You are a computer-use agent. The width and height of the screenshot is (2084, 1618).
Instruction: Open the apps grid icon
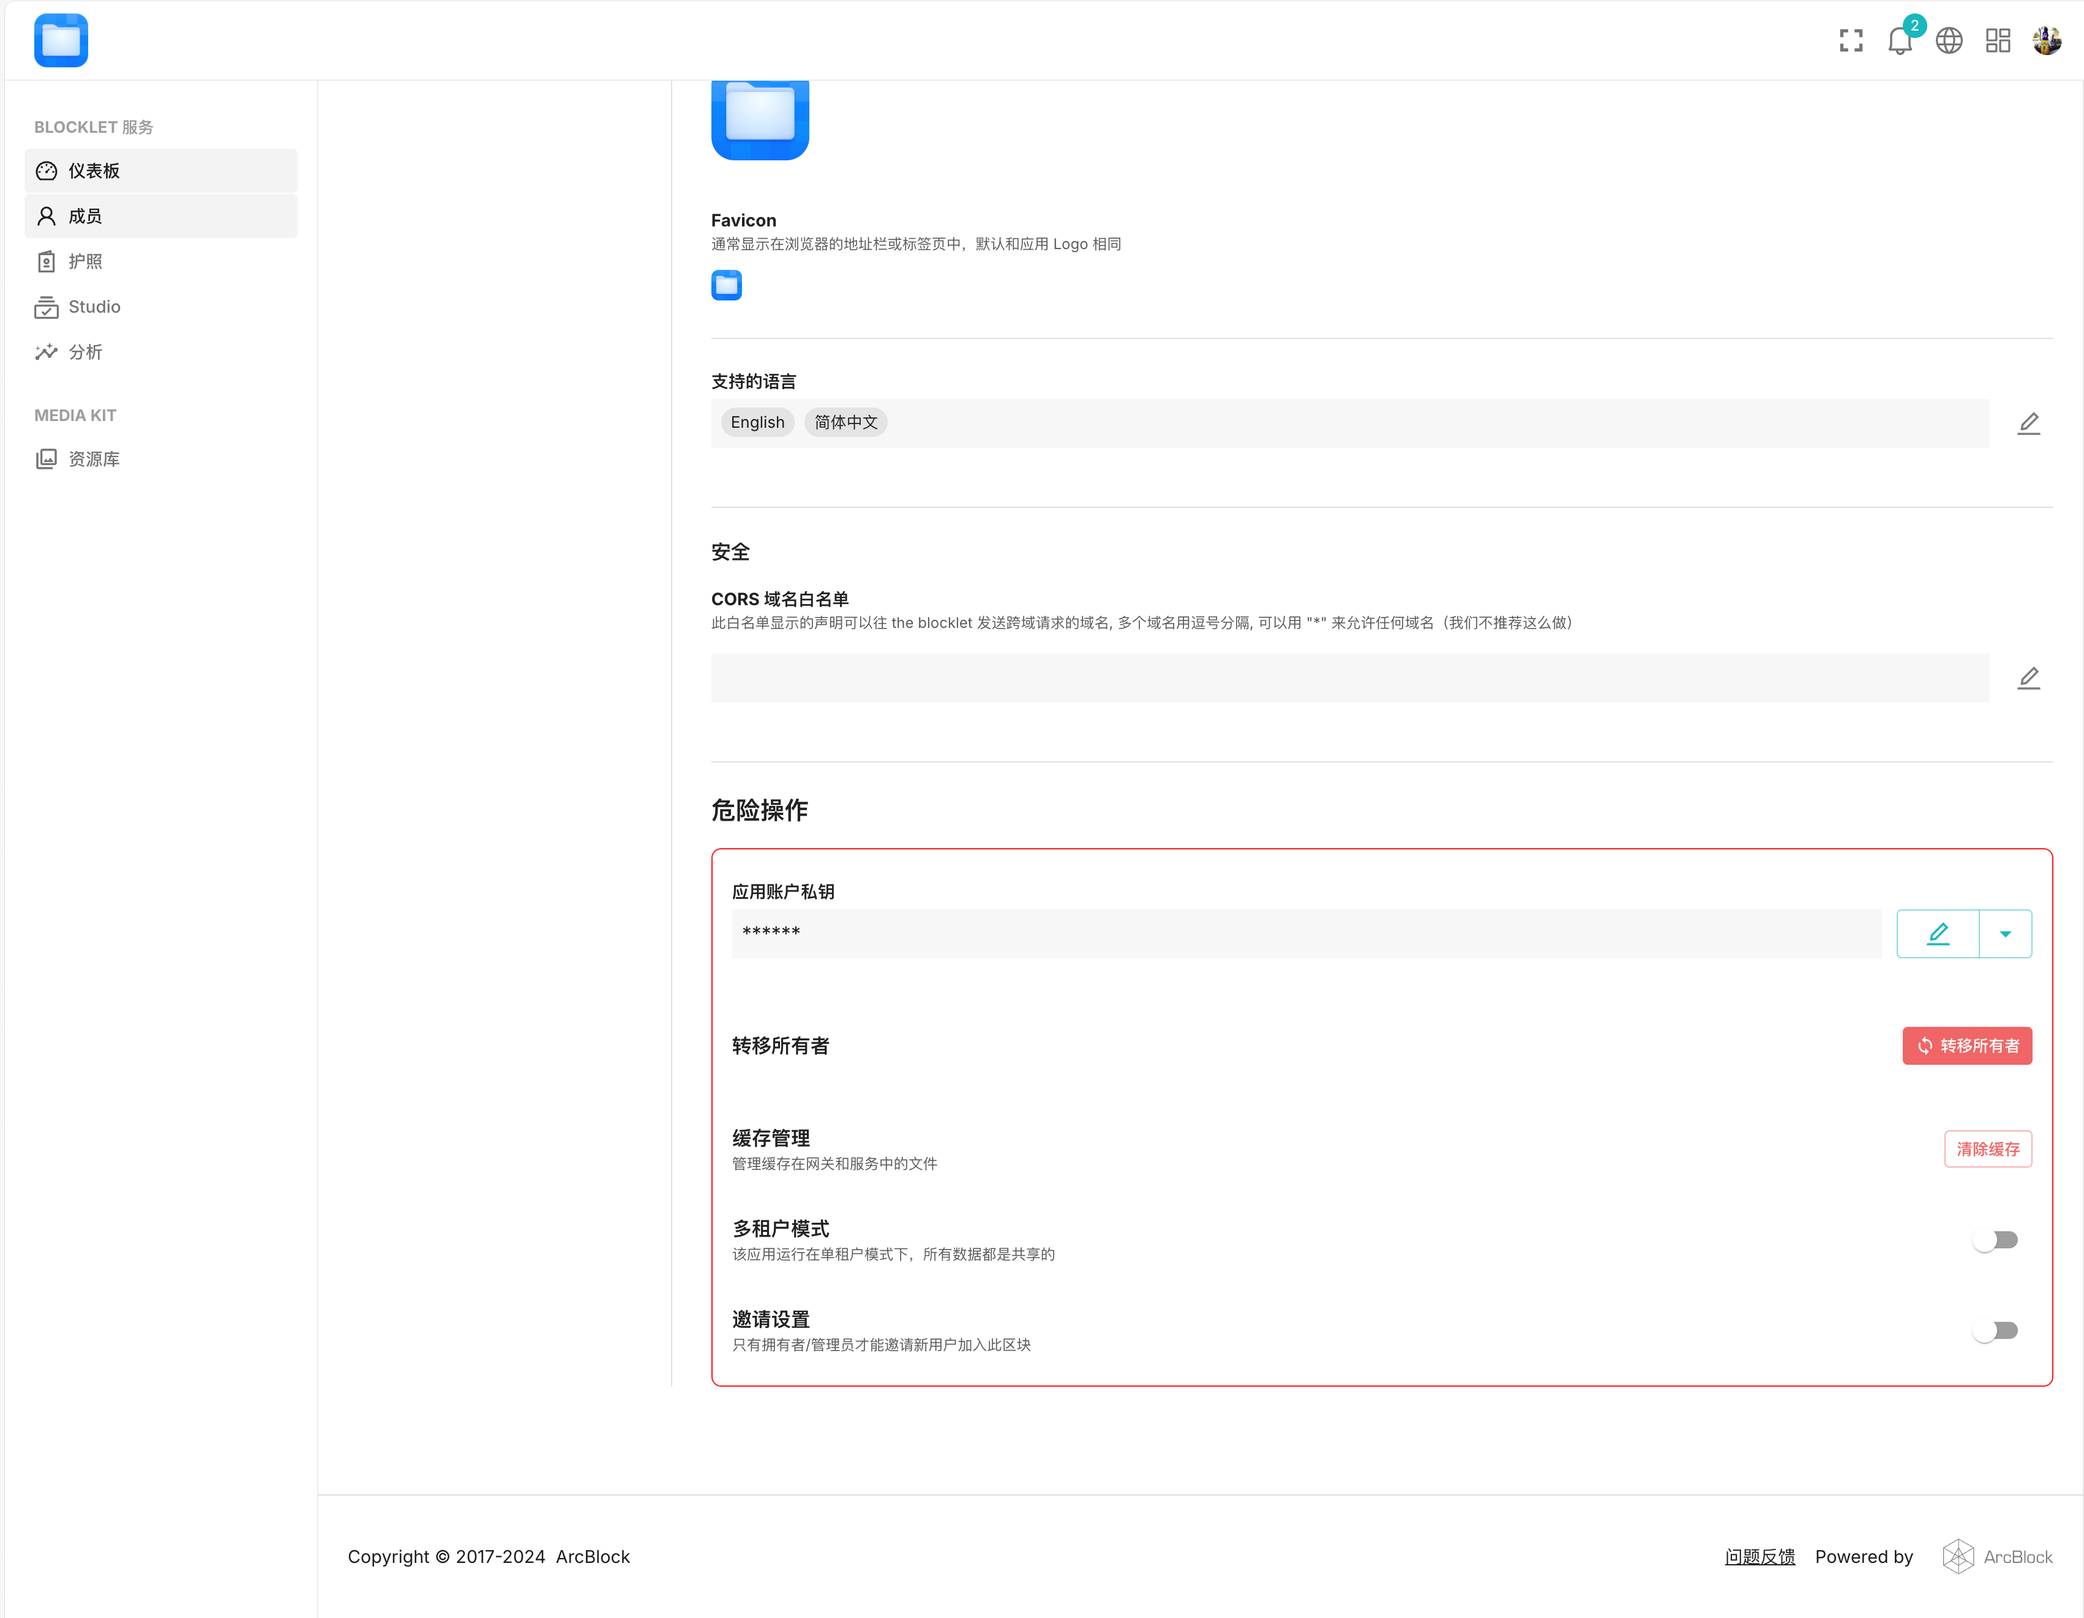(1997, 40)
